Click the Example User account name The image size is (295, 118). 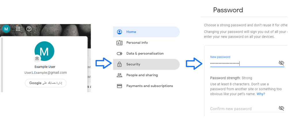coord(45,67)
